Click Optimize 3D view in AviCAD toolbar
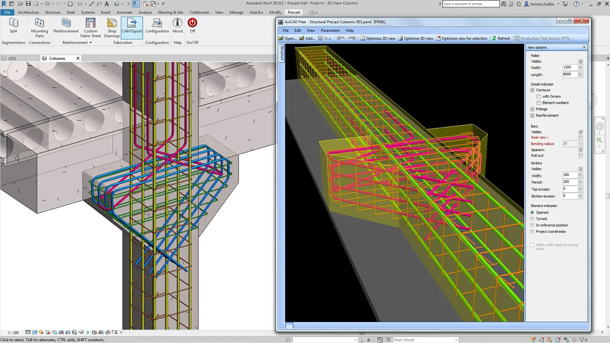The image size is (610, 343). [416, 38]
